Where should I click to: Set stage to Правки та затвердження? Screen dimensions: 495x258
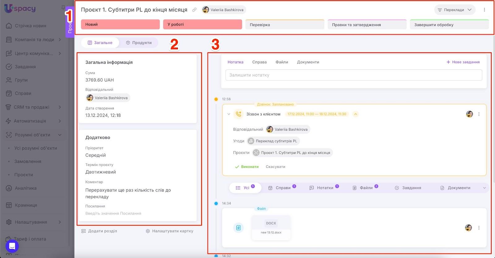pos(367,25)
